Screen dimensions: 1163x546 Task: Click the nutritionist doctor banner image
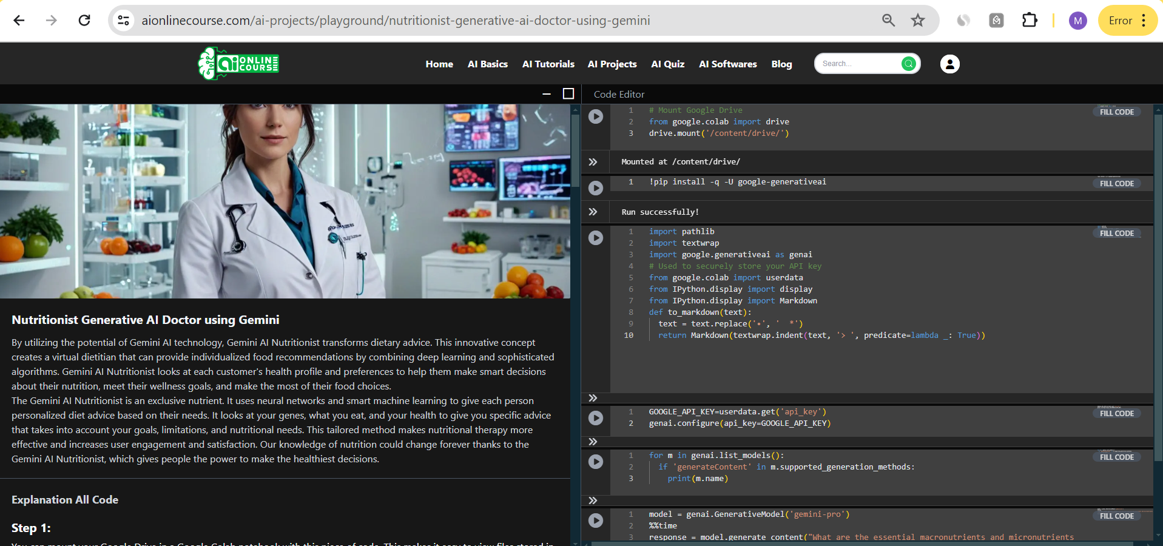(x=285, y=201)
